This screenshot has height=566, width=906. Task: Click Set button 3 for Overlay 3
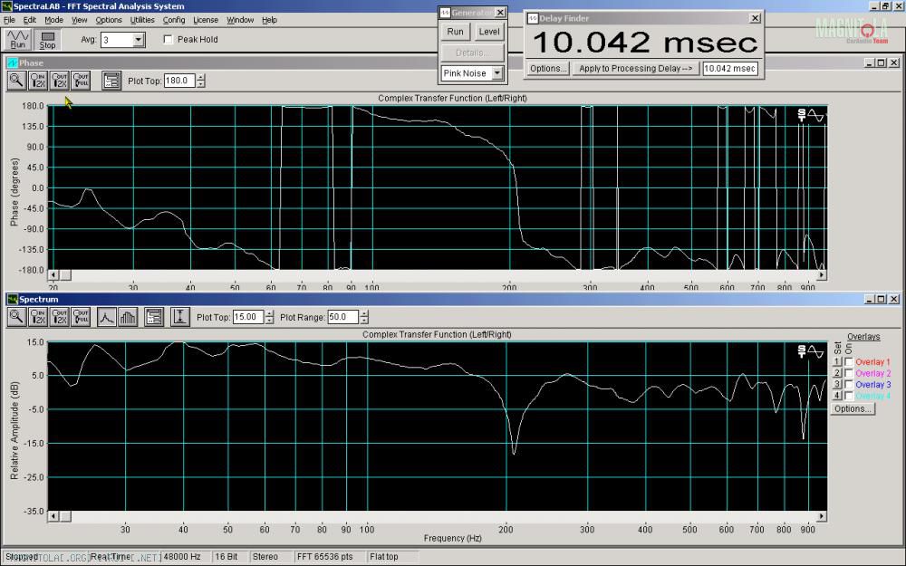click(x=836, y=384)
